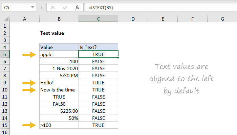Select column A header

pos(25,19)
